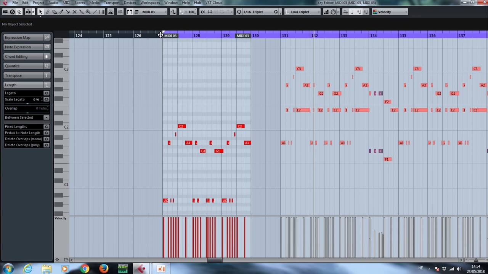Select the Split scissors tool
Screen dimensions: 488x274
click(68, 12)
